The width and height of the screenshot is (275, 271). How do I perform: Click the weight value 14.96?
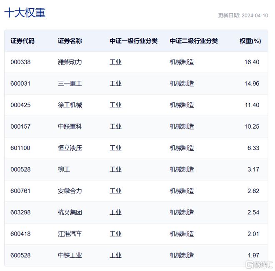(x=252, y=84)
